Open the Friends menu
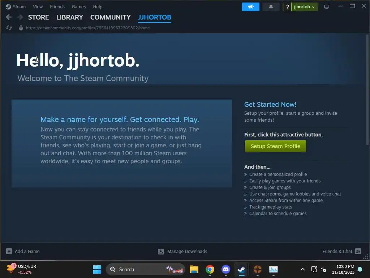Image resolution: width=370 pixels, height=278 pixels. click(57, 7)
